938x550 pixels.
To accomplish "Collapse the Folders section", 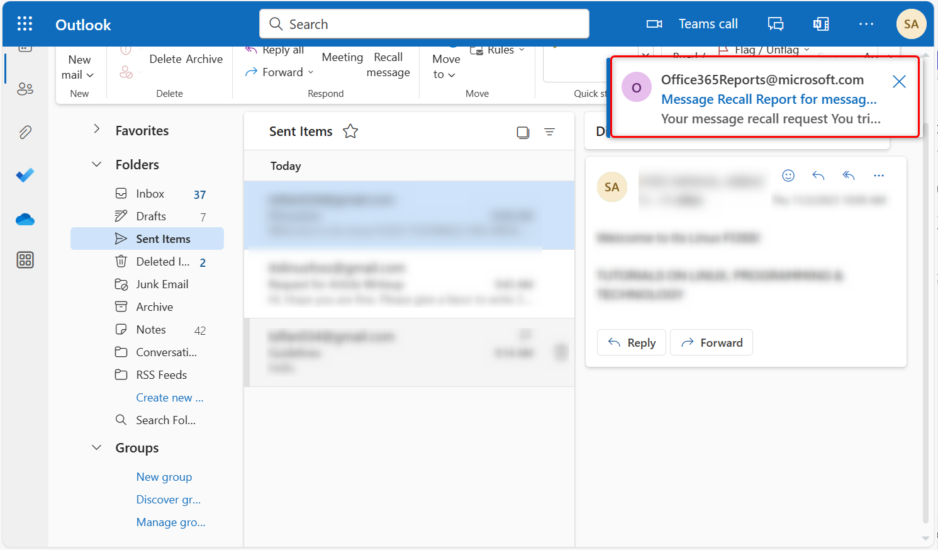I will (96, 164).
